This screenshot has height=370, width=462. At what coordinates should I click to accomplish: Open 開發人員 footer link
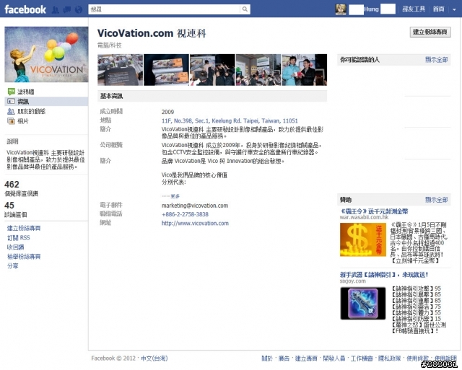(x=334, y=358)
